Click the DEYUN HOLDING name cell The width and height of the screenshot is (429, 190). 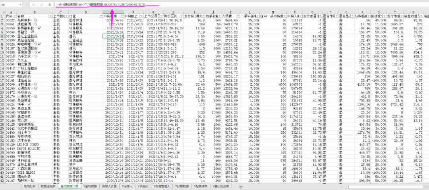tap(35, 148)
